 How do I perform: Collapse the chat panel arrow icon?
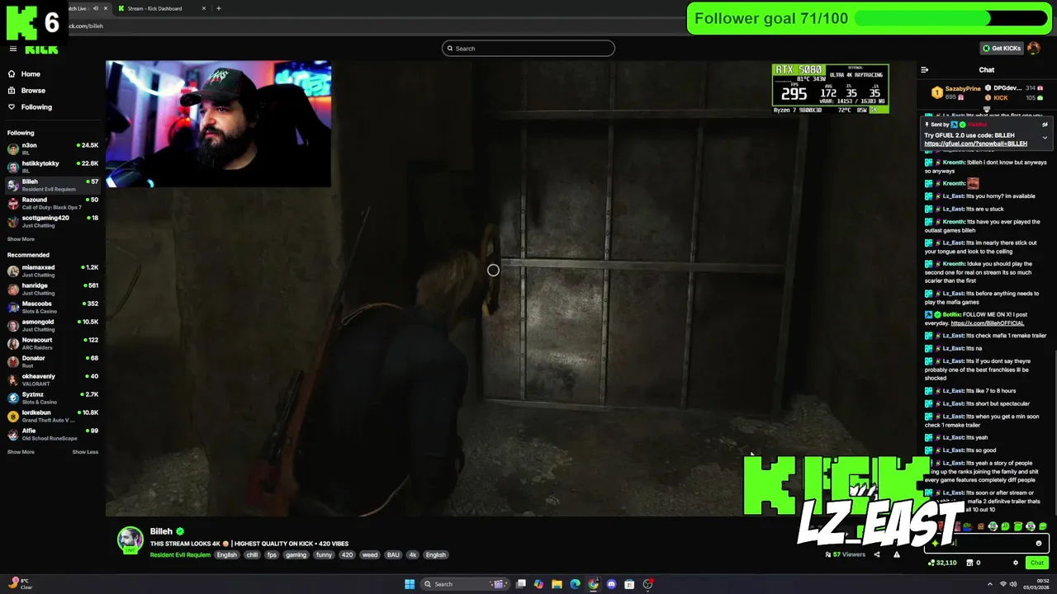point(925,70)
